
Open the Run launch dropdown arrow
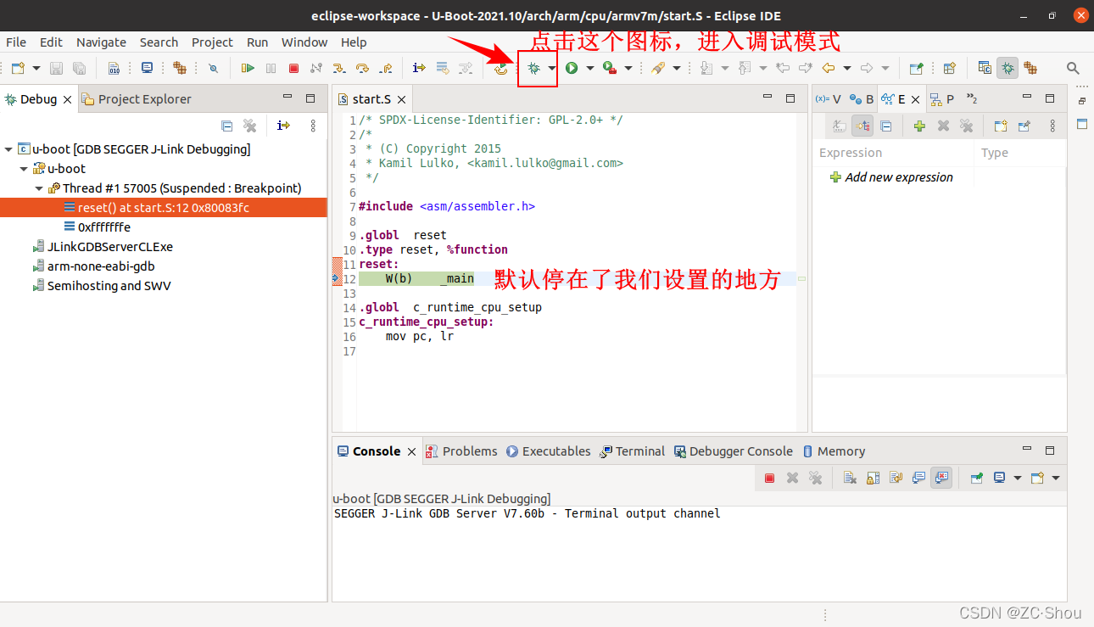coord(589,68)
